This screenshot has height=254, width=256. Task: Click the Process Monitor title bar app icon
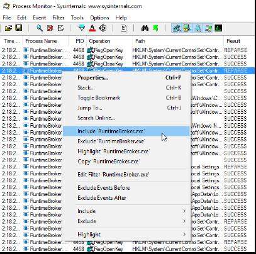6,6
